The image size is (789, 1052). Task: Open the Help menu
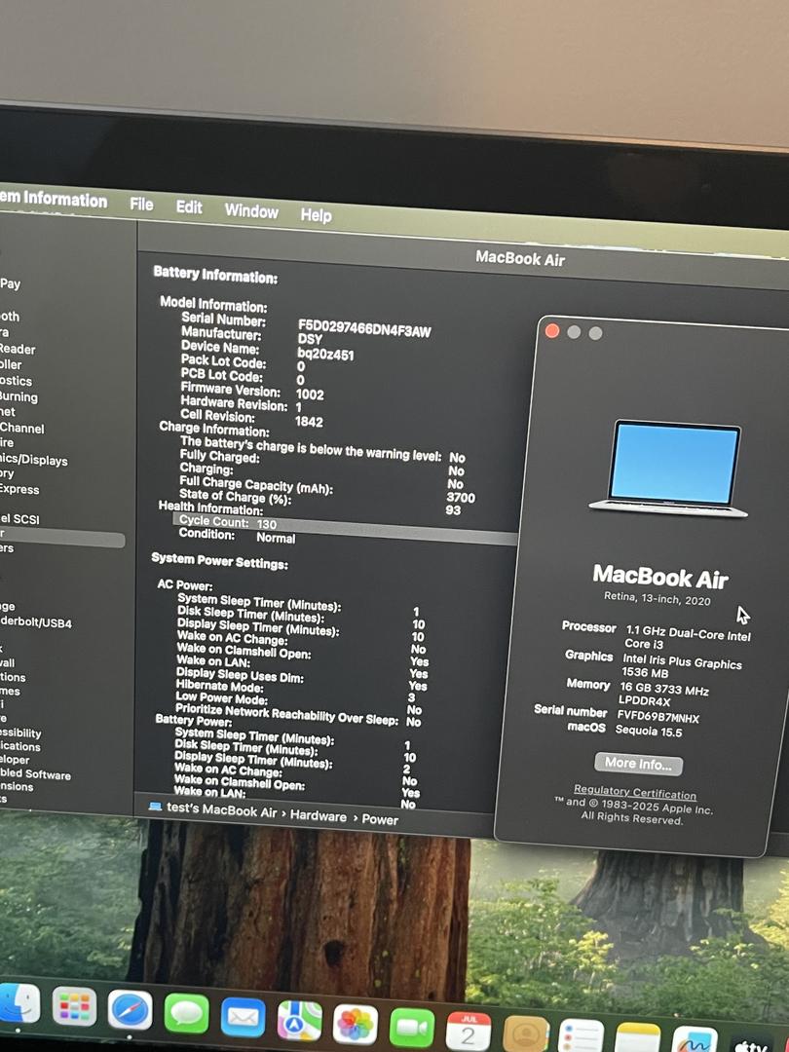(316, 215)
